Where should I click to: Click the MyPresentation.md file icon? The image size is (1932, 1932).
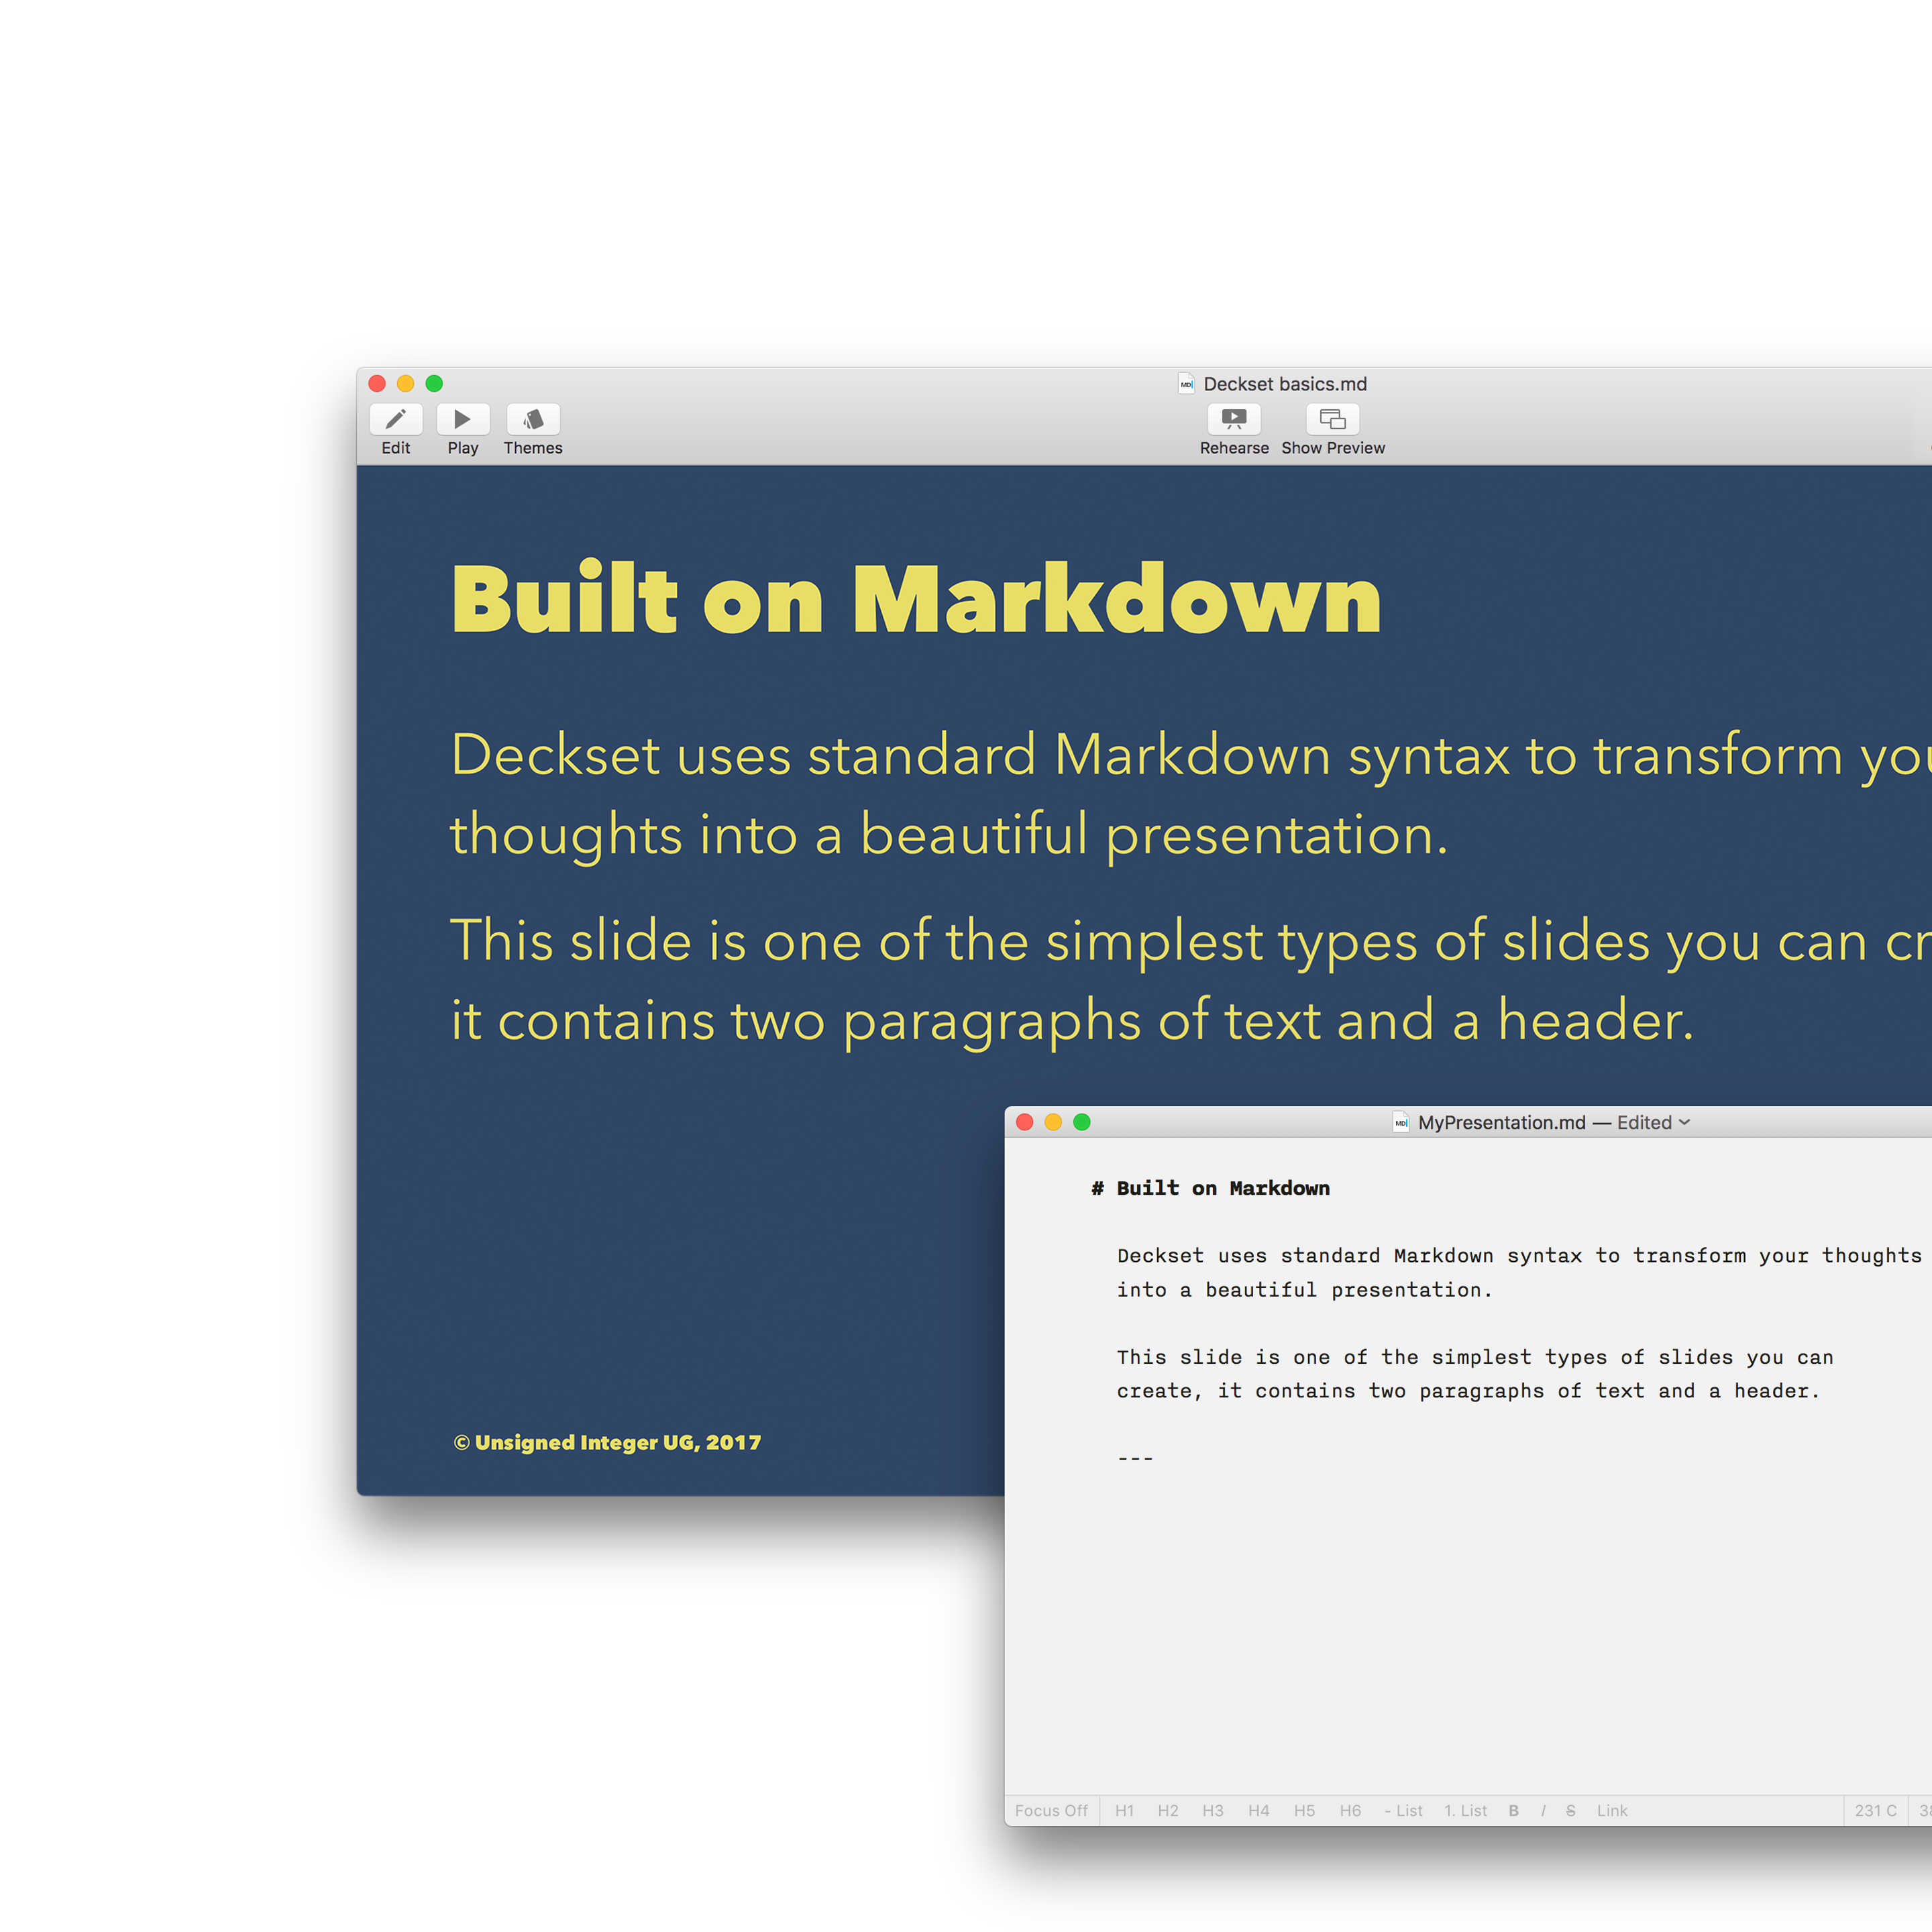1400,1123
